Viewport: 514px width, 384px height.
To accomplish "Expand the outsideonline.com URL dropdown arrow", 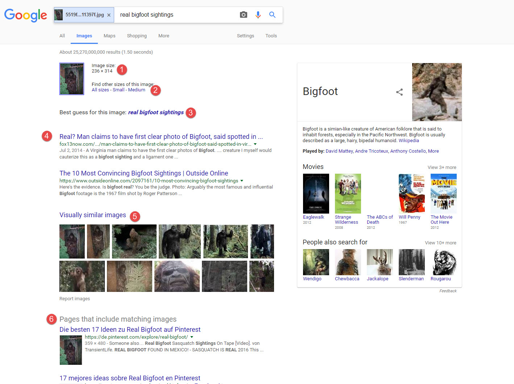I will [242, 181].
